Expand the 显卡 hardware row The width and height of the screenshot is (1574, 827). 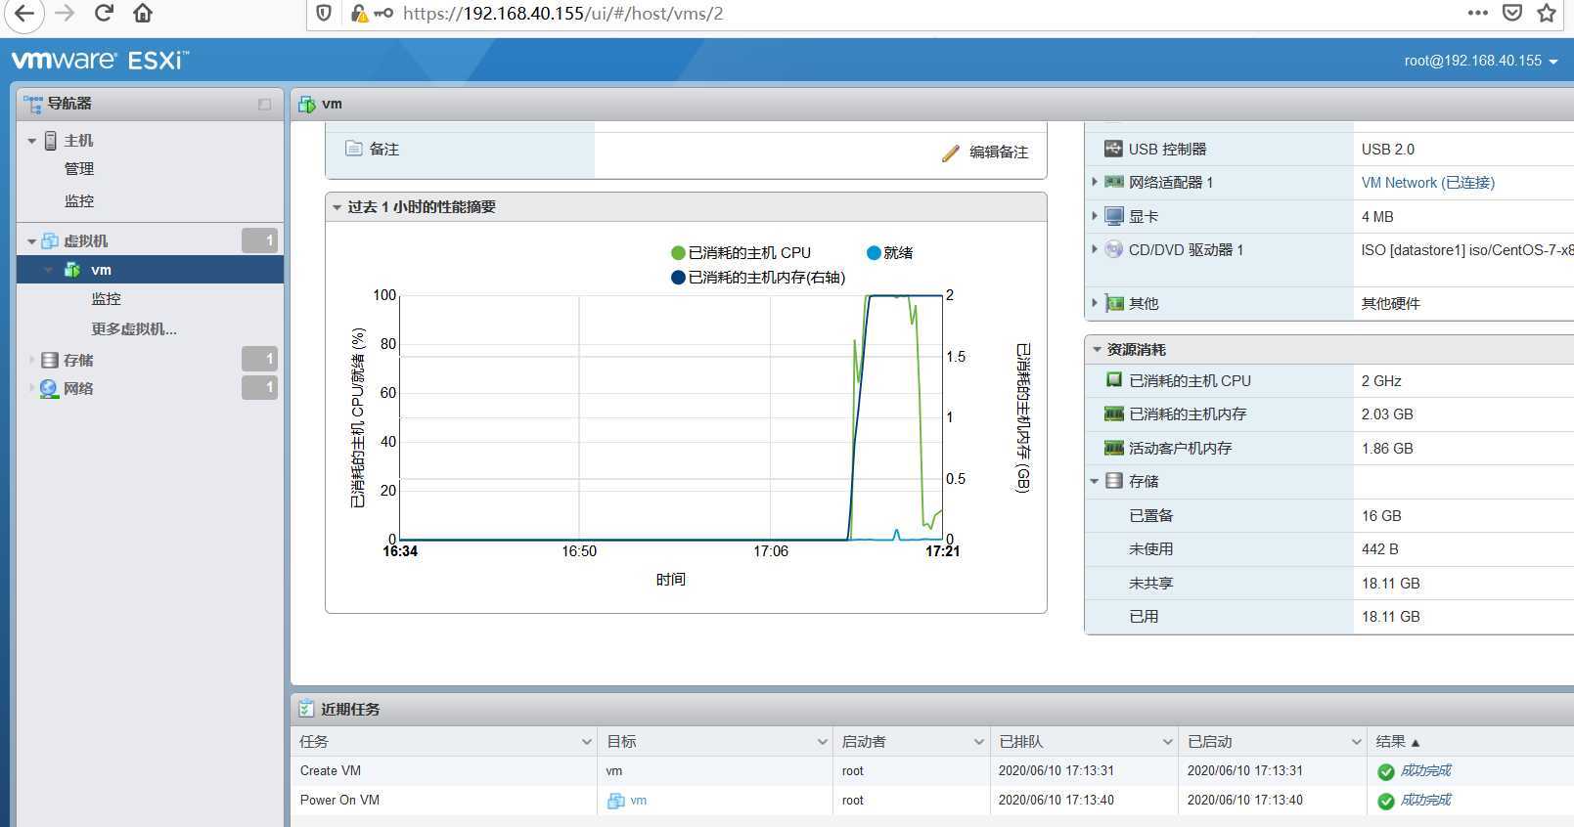1095,216
